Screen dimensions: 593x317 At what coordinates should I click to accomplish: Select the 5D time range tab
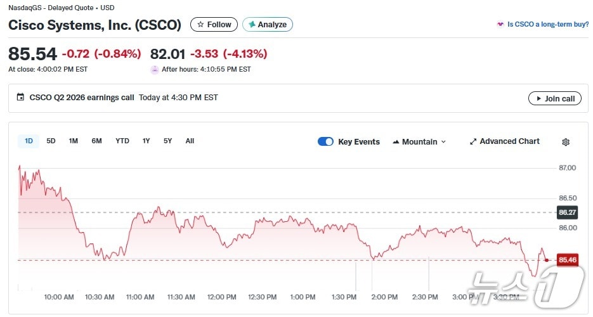[51, 141]
